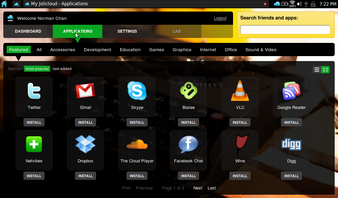The width and height of the screenshot is (338, 198).
Task: Click the Jolicloud cloud launcher icon
Action: point(17,4)
